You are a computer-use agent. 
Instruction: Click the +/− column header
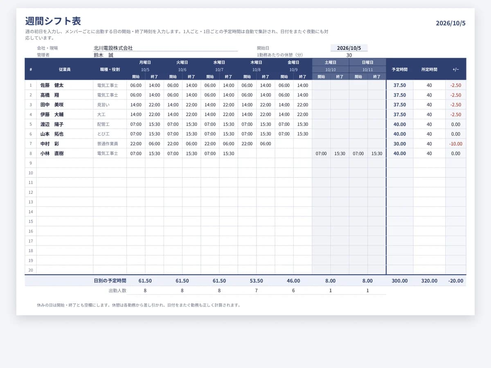(456, 70)
